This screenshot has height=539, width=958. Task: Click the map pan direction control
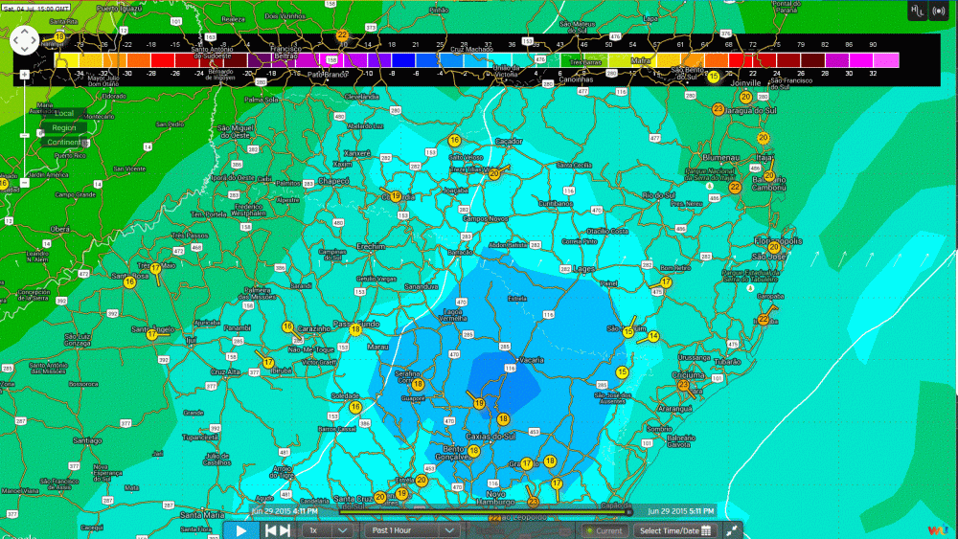[24, 40]
